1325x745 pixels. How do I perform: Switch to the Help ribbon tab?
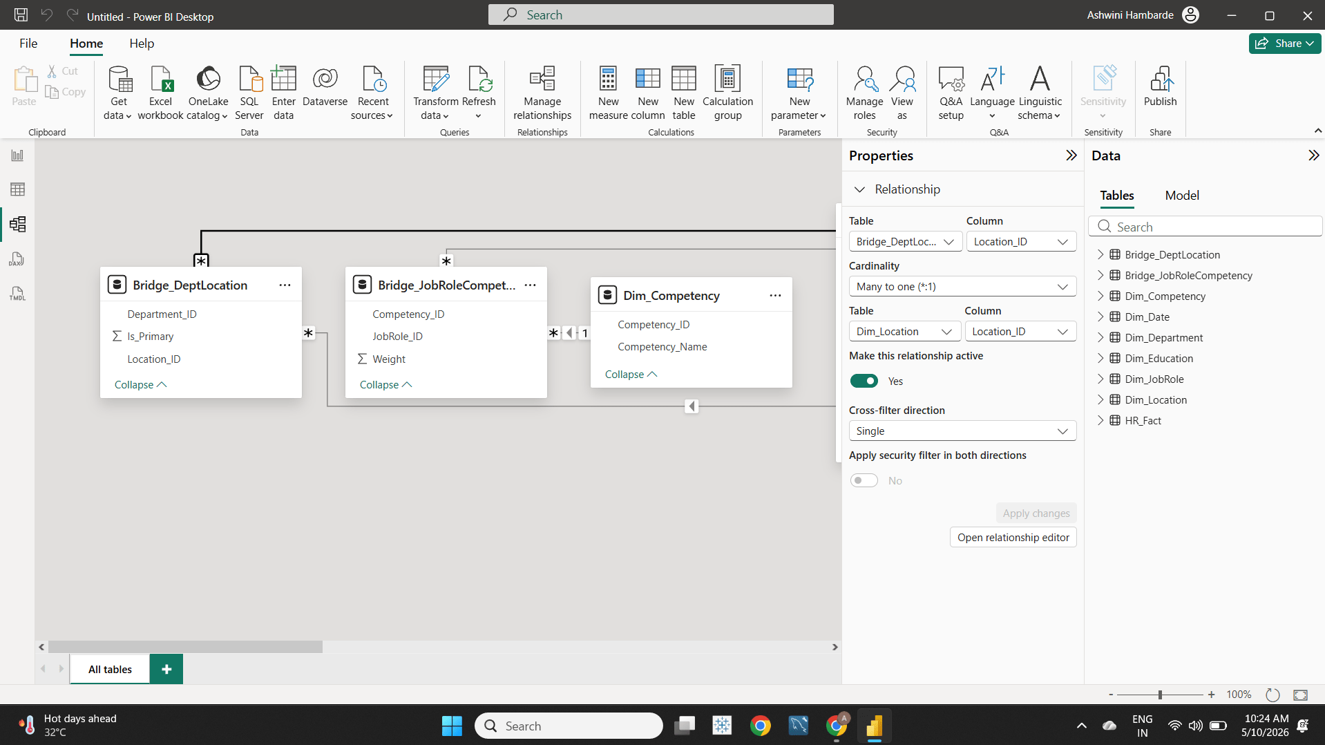coord(142,44)
